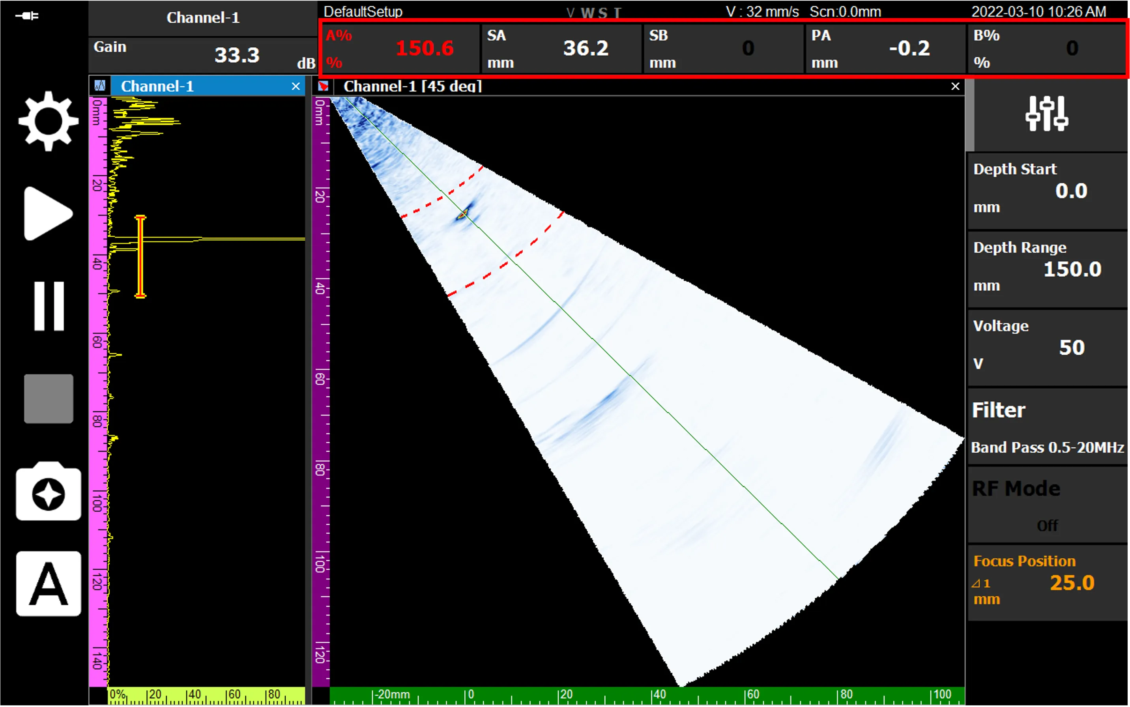
Task: Select the Depth Start 0.0 mm parameter
Action: click(x=1047, y=191)
